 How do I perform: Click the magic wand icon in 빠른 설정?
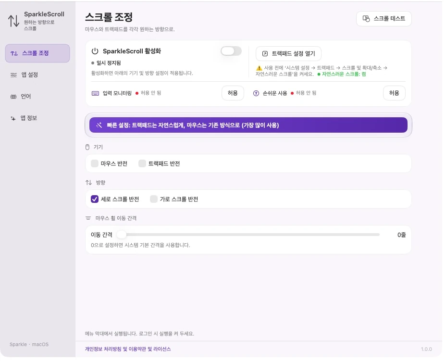click(100, 126)
